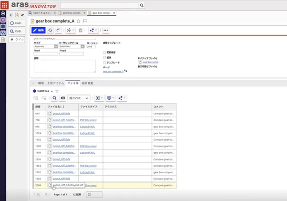Expand the CADFiles dropdown chevron
The width and height of the screenshot is (287, 201).
click(52, 91)
